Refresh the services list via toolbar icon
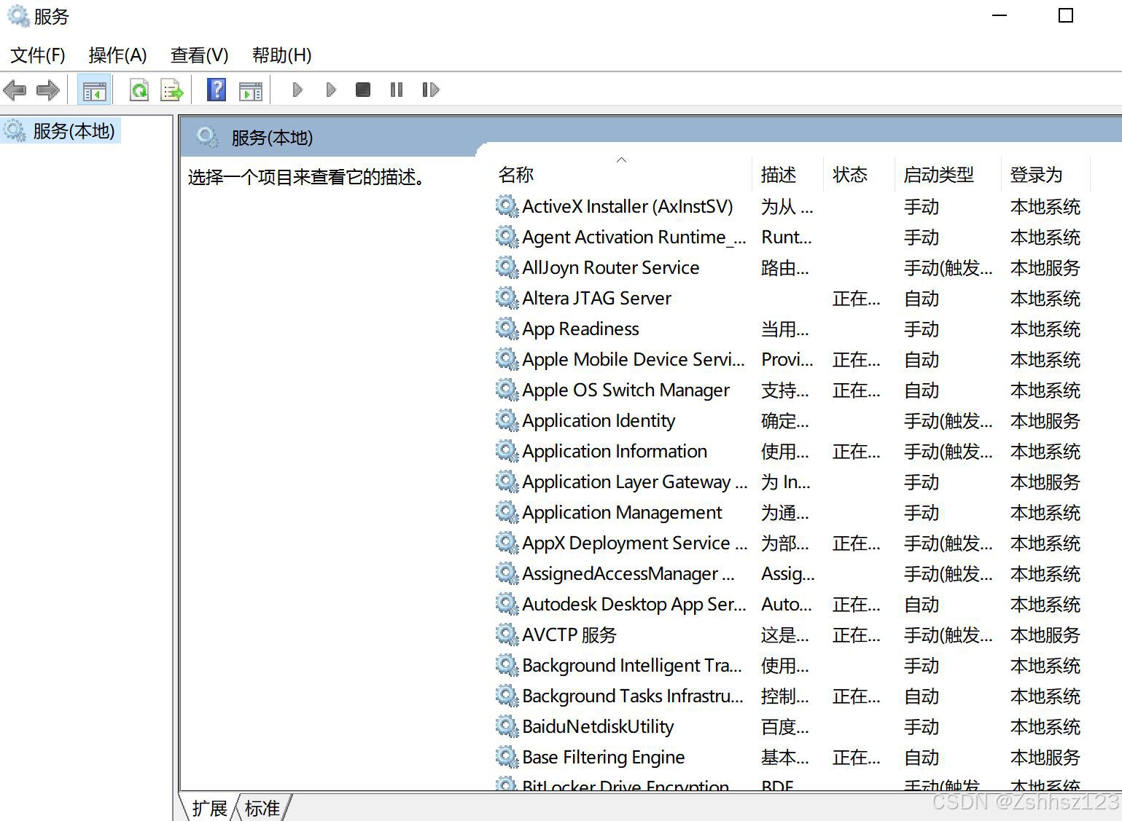 point(139,90)
